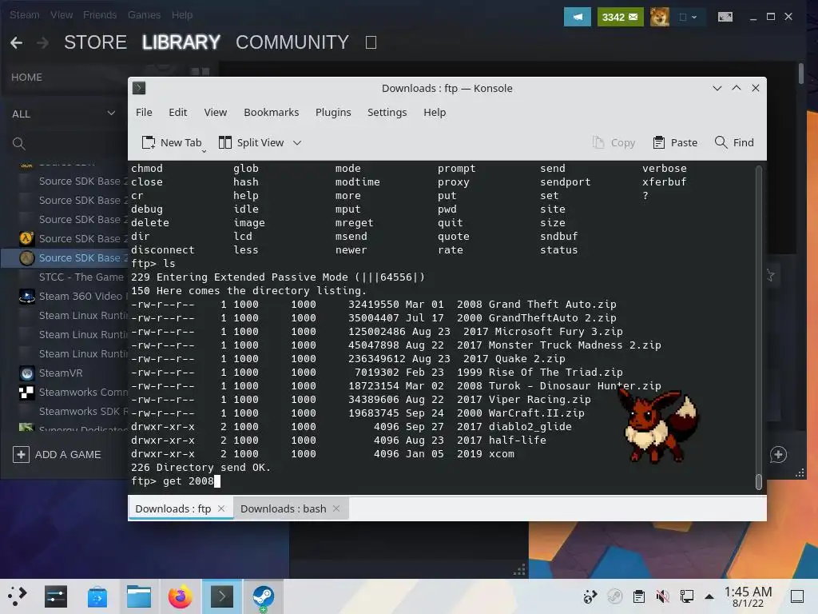The width and height of the screenshot is (818, 614).
Task: Open Konsole Bookmarks menu
Action: pyautogui.click(x=272, y=112)
